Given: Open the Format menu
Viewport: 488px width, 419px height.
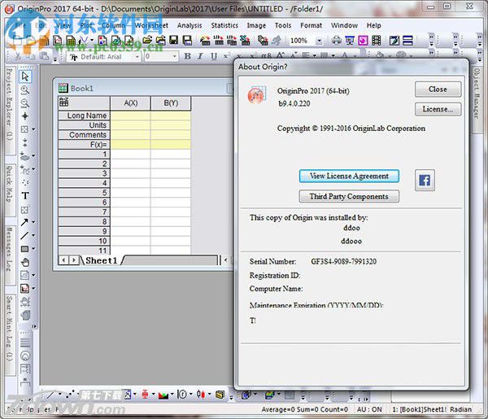Looking at the screenshot, I should (x=311, y=25).
